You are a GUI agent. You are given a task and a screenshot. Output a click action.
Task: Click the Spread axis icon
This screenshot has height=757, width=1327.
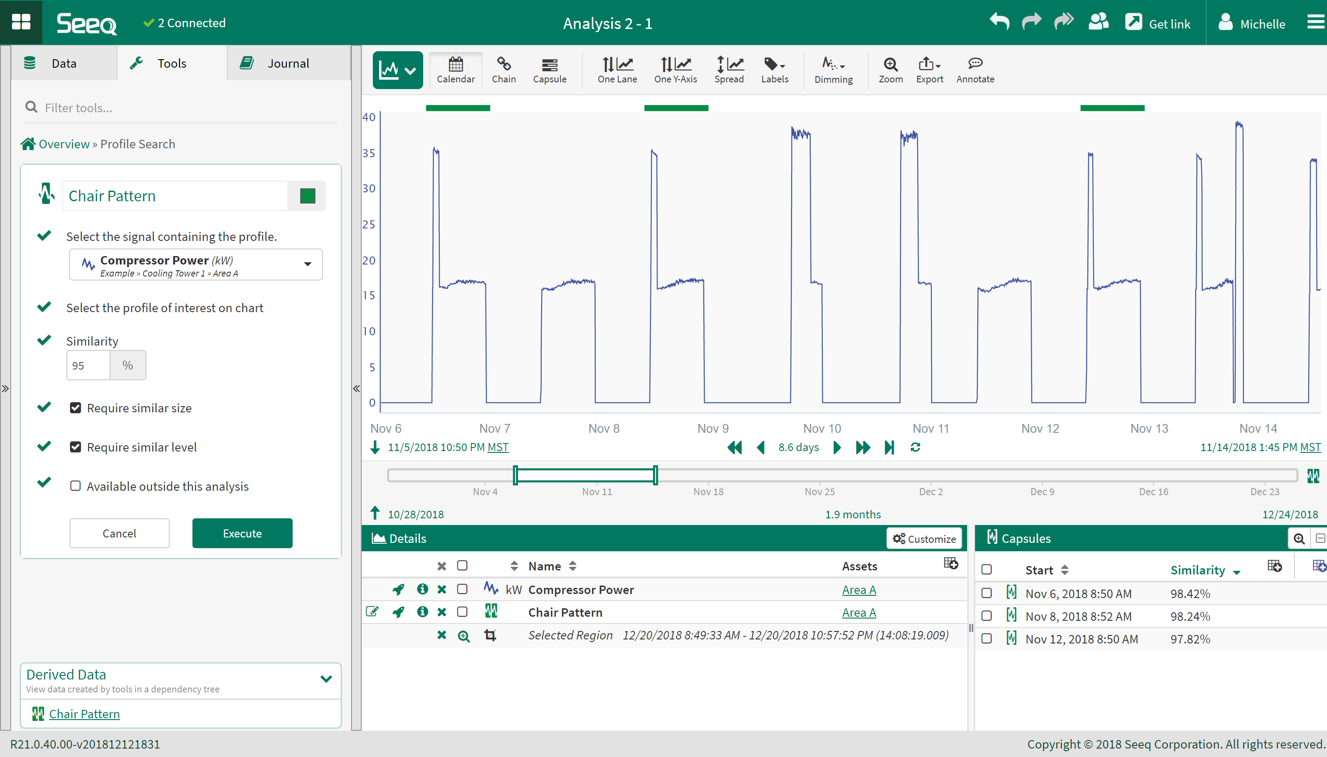point(728,69)
